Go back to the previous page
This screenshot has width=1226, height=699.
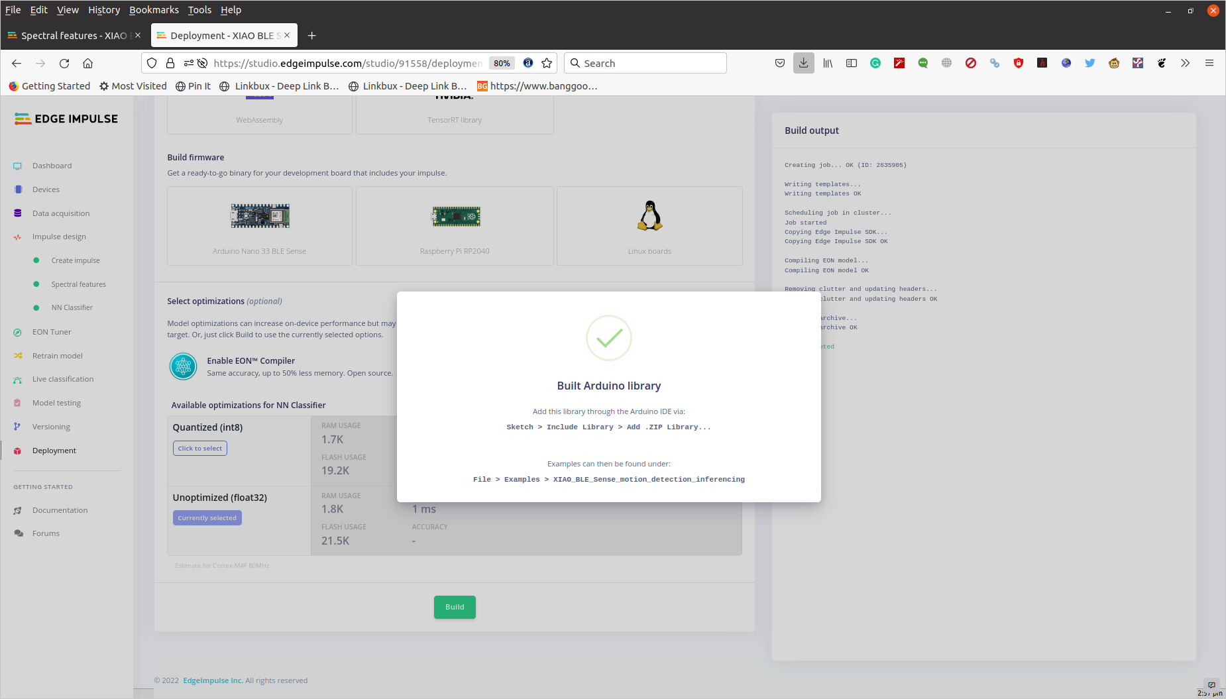pyautogui.click(x=17, y=63)
